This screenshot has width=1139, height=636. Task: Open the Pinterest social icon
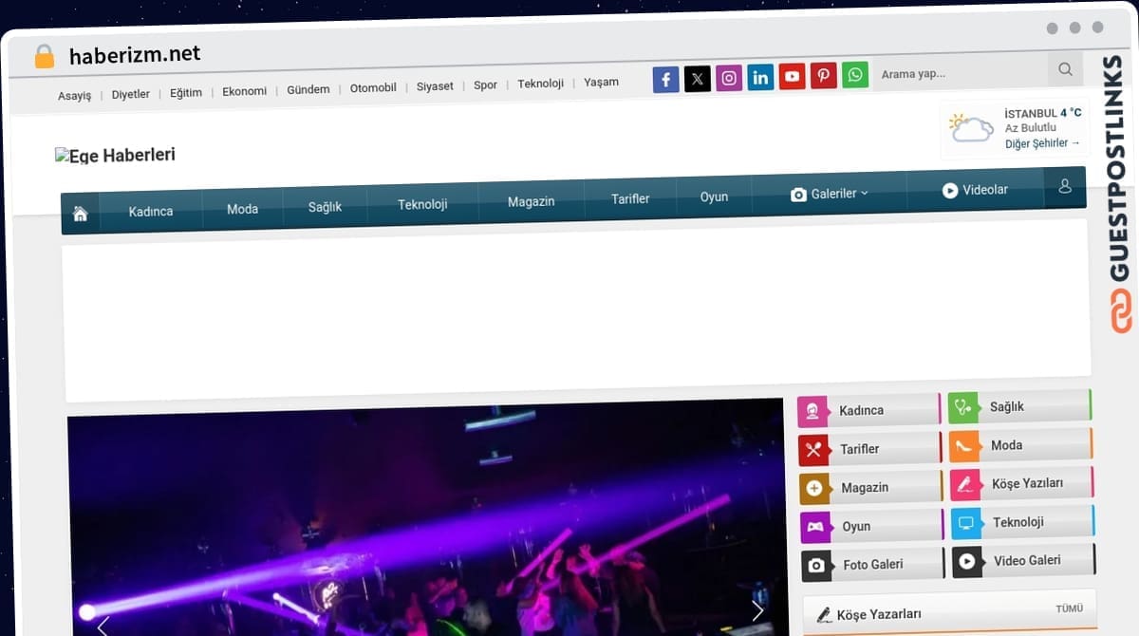click(824, 75)
